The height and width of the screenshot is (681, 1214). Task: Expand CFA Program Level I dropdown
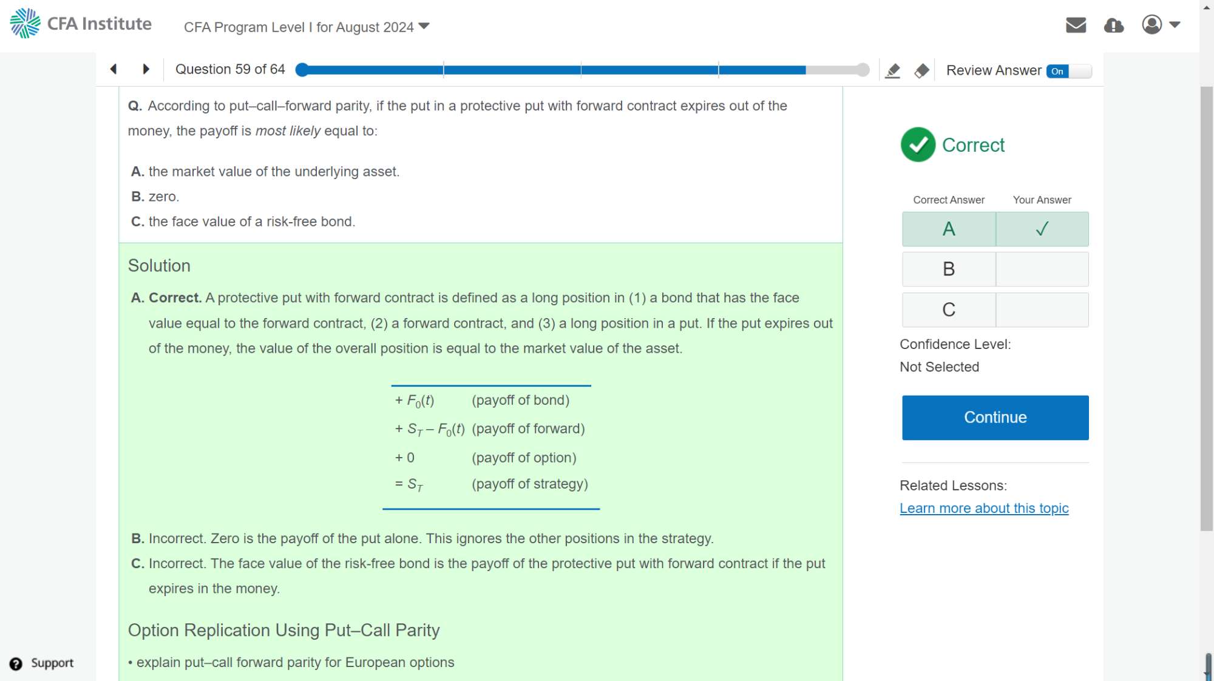(x=307, y=27)
